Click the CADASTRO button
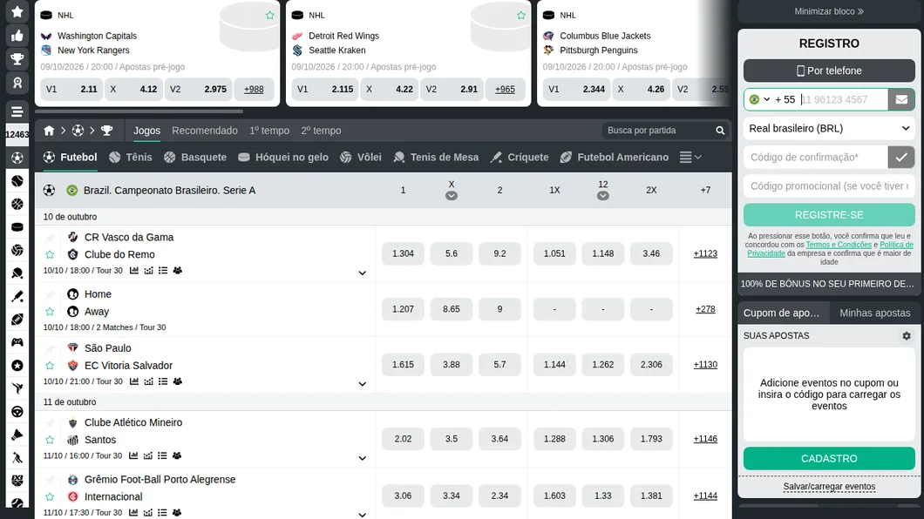This screenshot has height=519, width=924. 829,458
